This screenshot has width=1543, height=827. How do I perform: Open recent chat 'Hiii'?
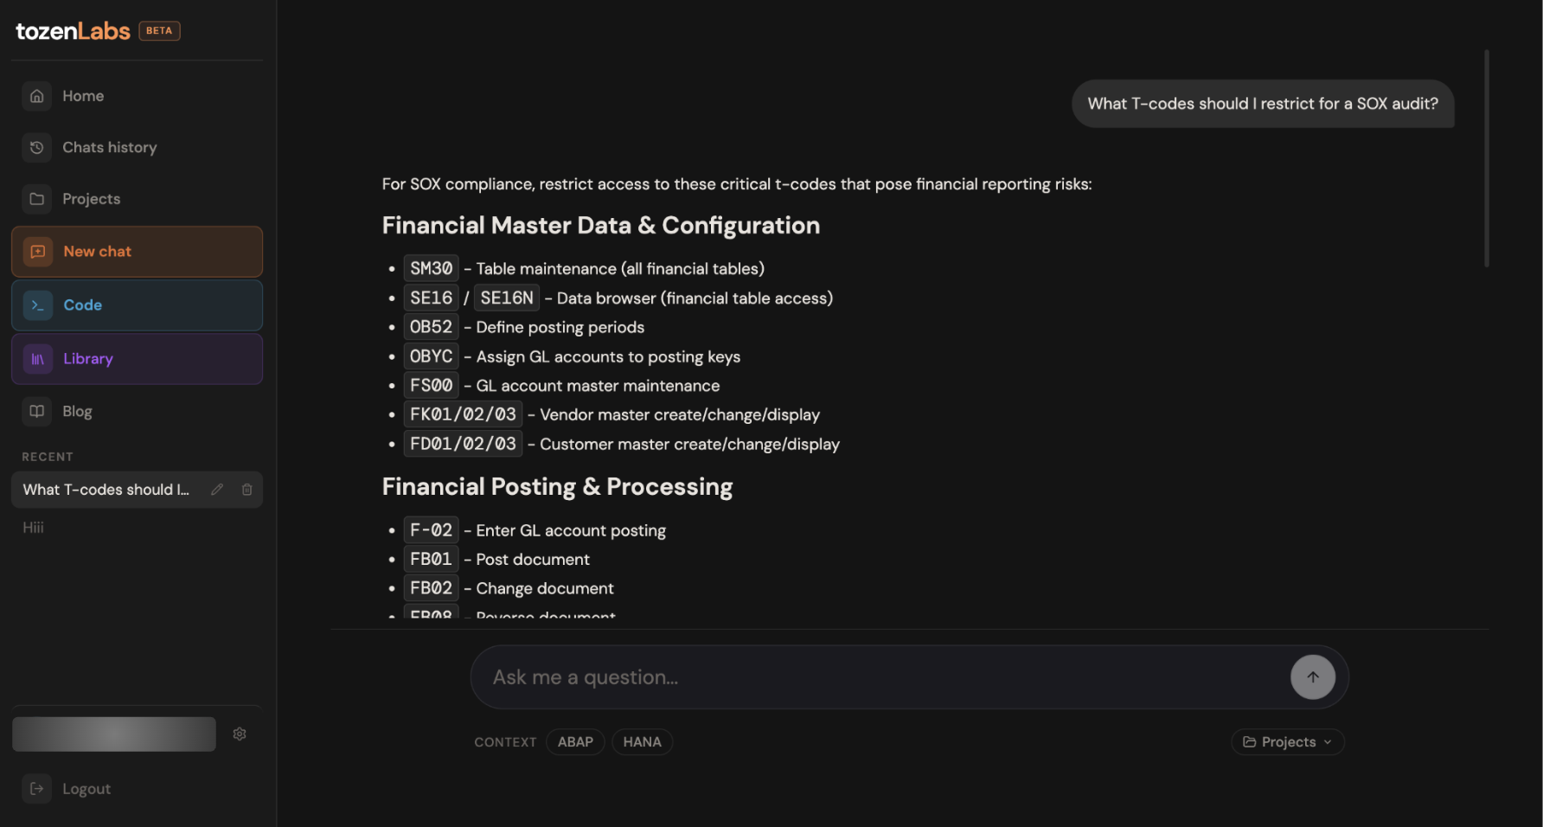point(33,528)
